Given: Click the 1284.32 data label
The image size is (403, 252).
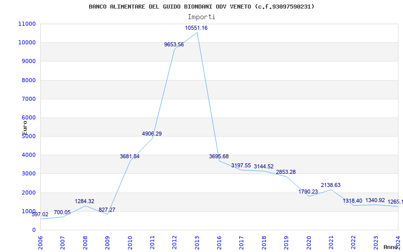Looking at the screenshot, I should 84,201.
